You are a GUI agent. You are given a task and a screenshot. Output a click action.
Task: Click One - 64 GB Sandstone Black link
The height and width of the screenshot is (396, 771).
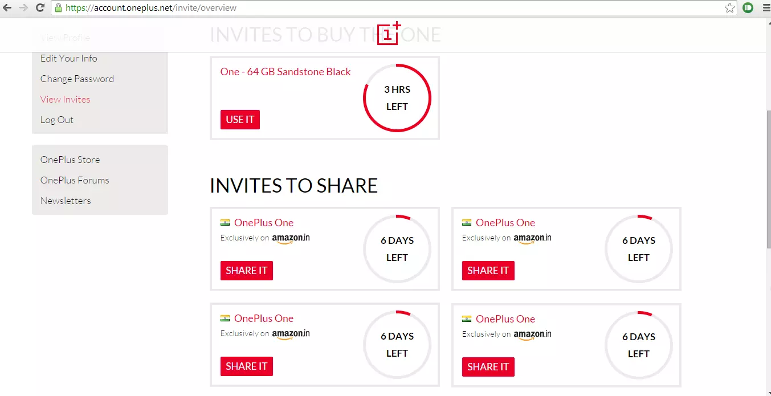tap(285, 72)
